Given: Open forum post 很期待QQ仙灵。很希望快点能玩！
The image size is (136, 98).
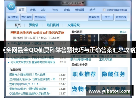Looking at the screenshot, I should pos(28,89).
